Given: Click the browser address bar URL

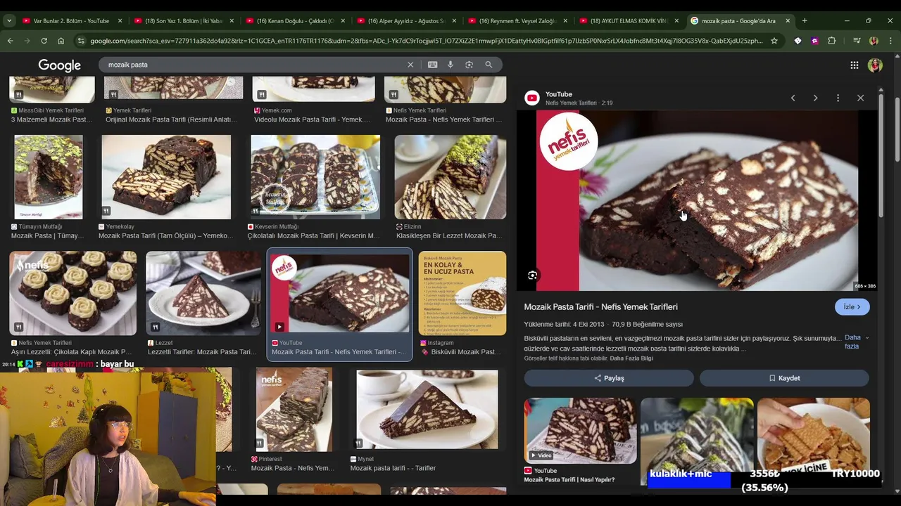Looking at the screenshot, I should 426,41.
